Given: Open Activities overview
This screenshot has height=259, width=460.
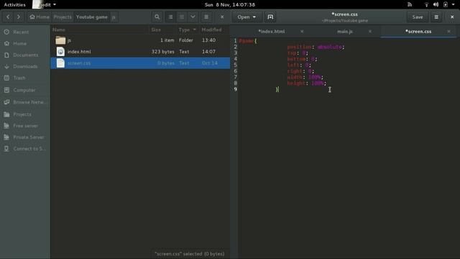Looking at the screenshot, I should pos(14,5).
